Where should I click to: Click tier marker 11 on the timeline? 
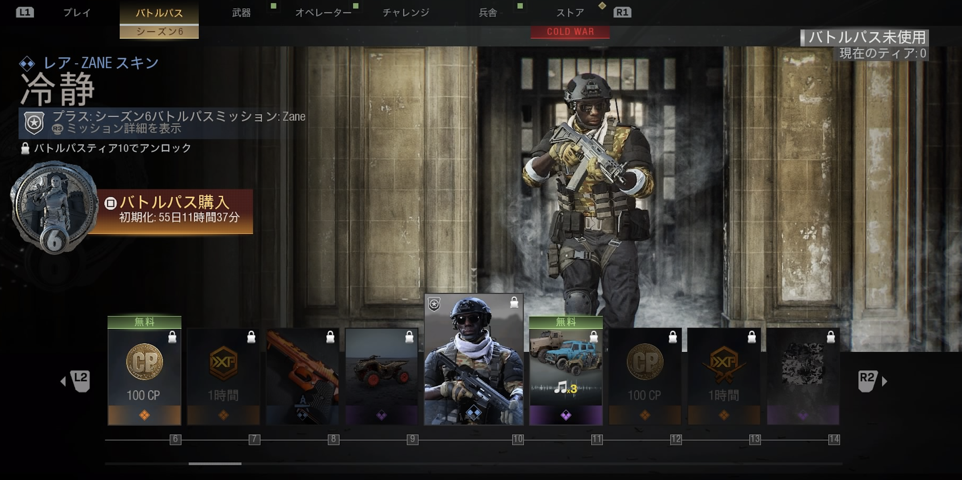pos(597,439)
